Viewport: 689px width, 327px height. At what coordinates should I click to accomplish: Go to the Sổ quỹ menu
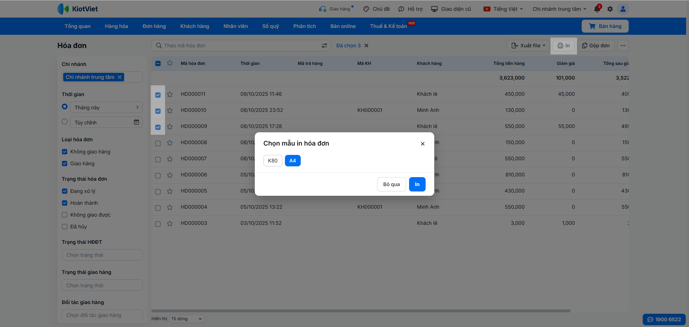coord(270,26)
